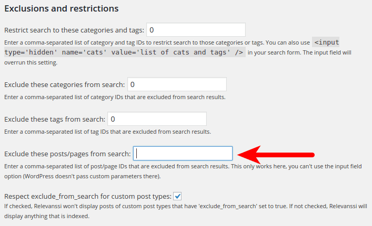Click the 'Exclude these tags from search:' label
Image resolution: width=372 pixels, height=226 pixels.
(x=55, y=120)
